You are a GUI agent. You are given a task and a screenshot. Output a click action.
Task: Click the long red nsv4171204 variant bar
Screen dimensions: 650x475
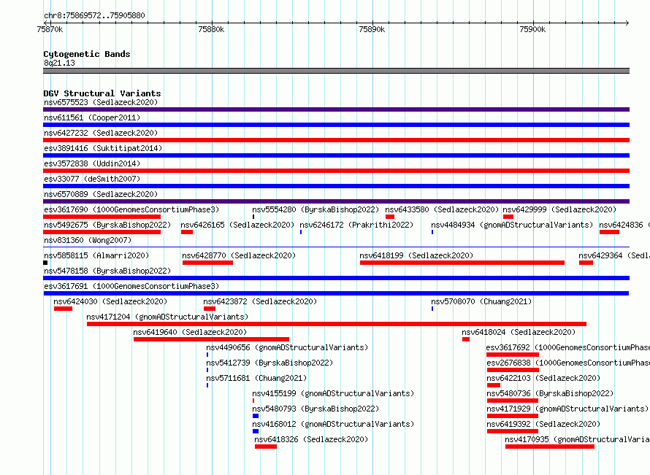(x=337, y=324)
